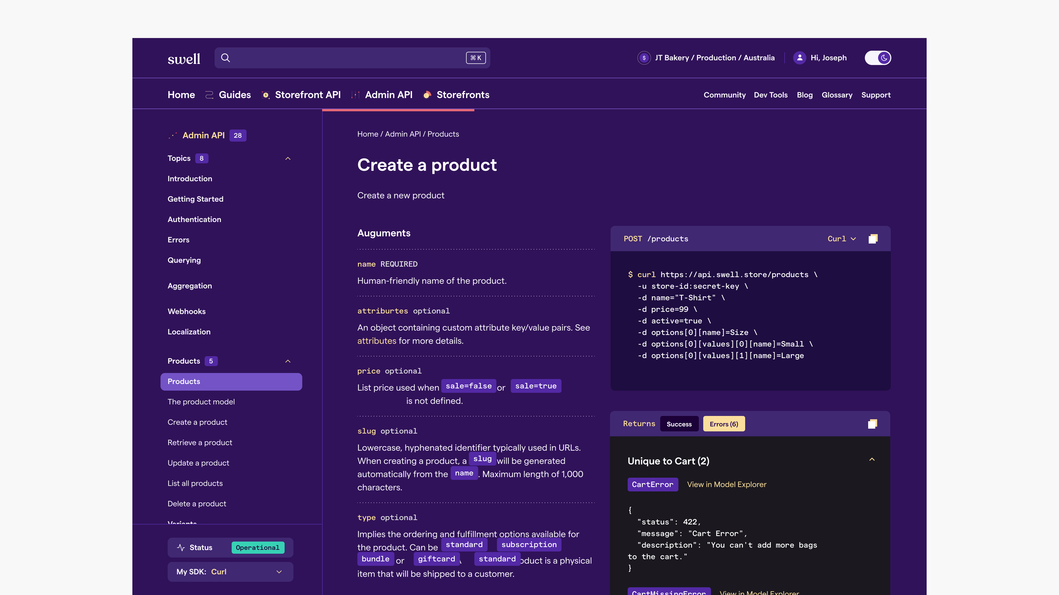Click the Products breadcrumb

tap(443, 134)
